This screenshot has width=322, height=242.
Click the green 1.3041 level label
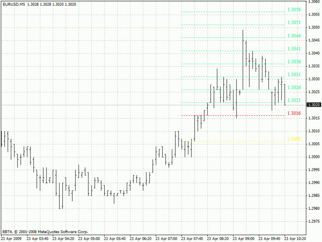tap(294, 49)
